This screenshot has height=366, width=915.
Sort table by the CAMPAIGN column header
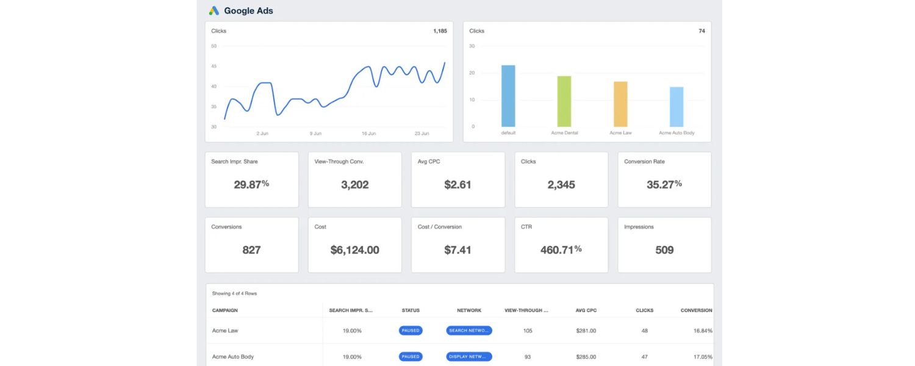225,310
